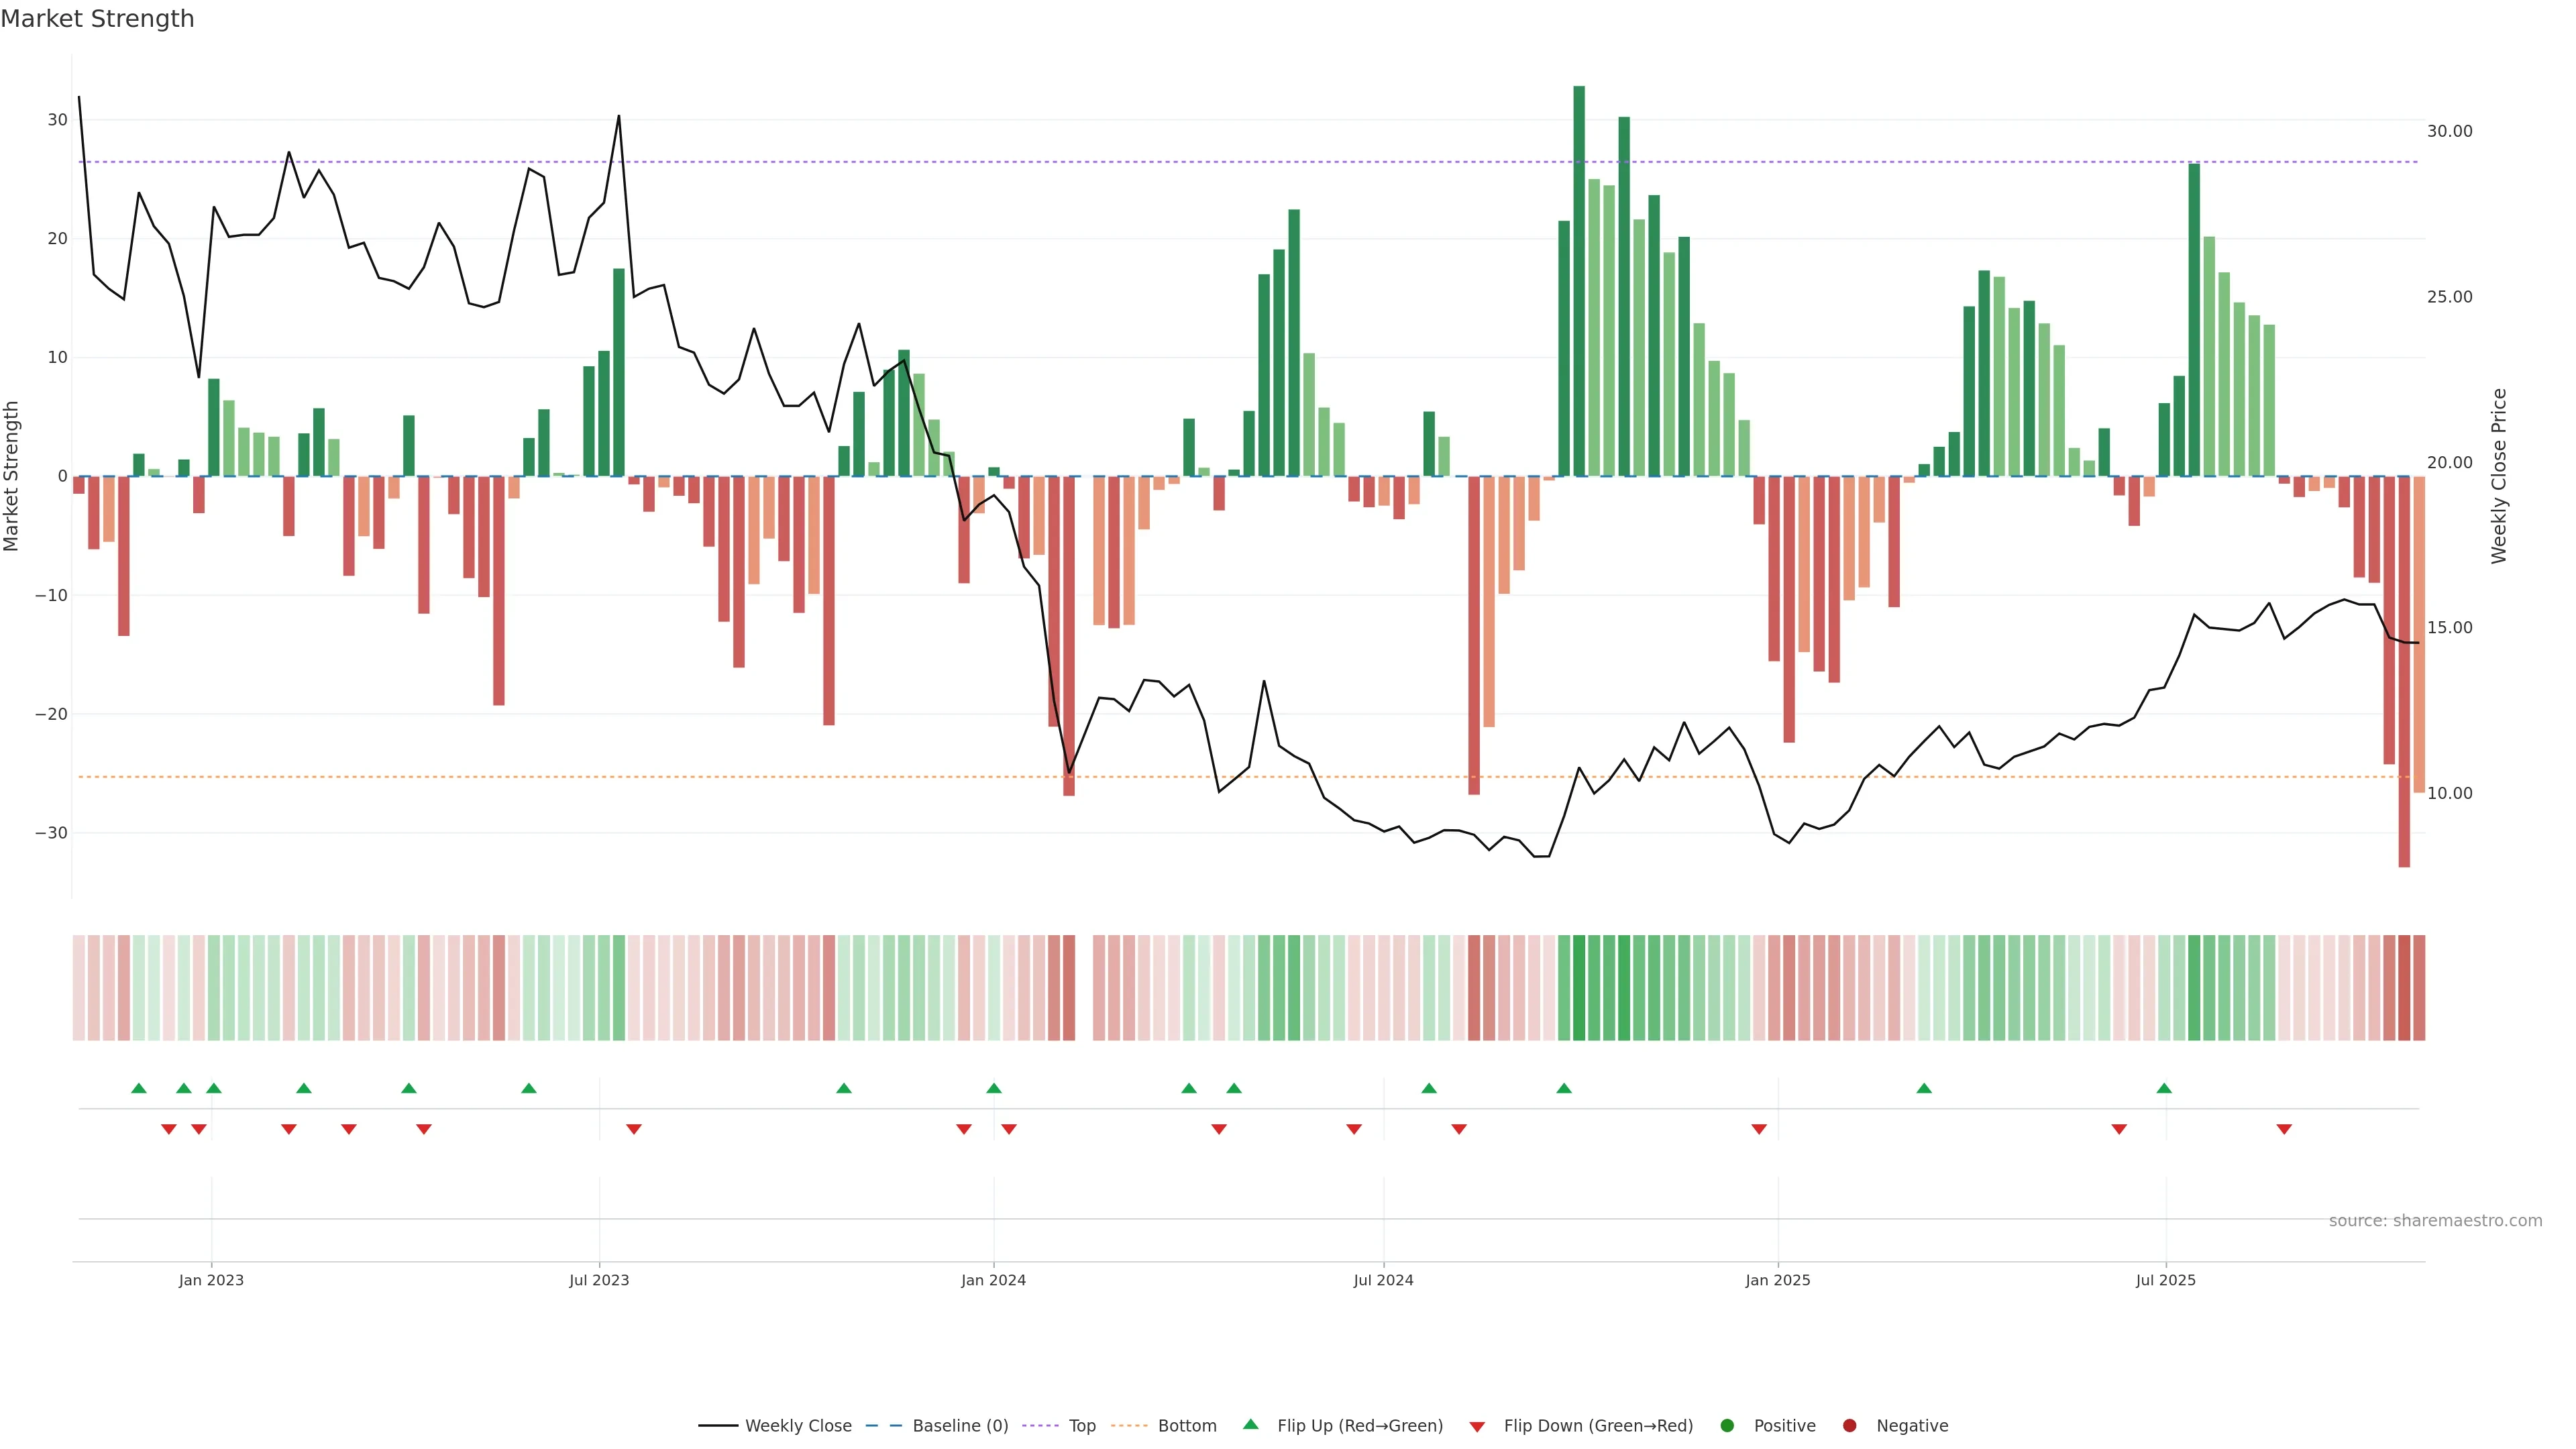Hide the Weekly Close series via legend text
This screenshot has height=1449, width=2576.
(x=798, y=1426)
